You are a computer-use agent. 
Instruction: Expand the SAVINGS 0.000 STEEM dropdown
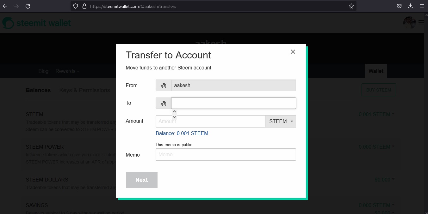click(376, 205)
